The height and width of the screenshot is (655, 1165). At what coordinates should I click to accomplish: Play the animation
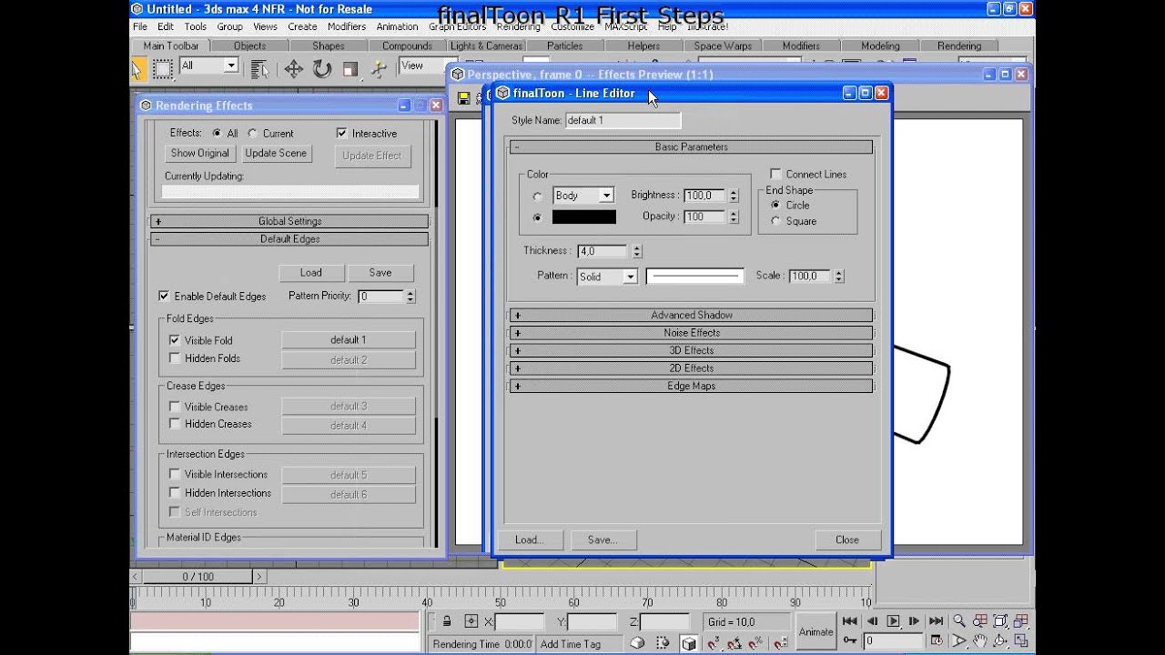(893, 621)
